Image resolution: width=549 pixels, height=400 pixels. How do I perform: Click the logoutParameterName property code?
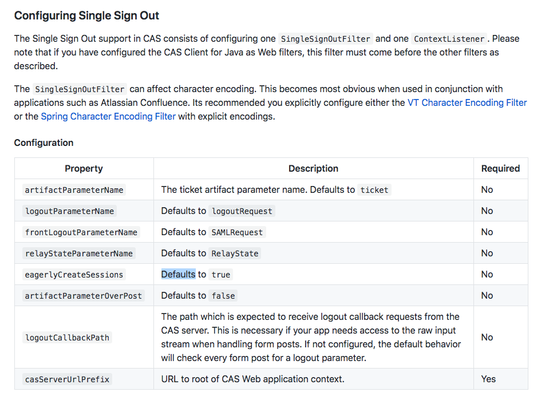[x=69, y=211]
